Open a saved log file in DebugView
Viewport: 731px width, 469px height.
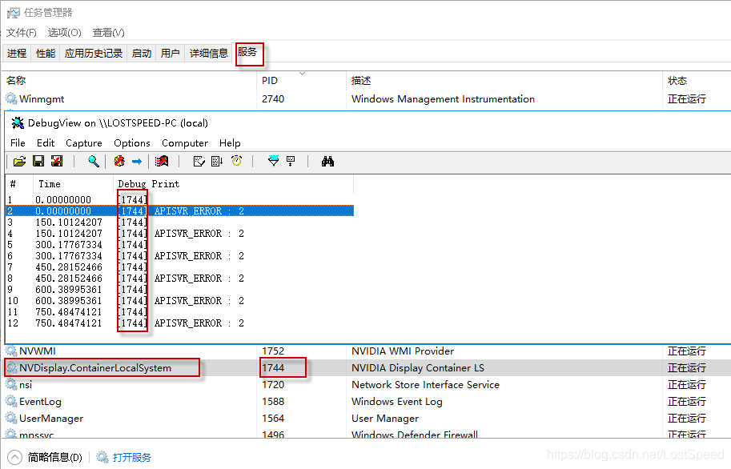(x=19, y=161)
